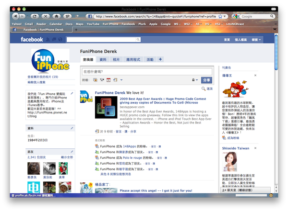Click the loading progress bar in status bar

click(x=251, y=195)
